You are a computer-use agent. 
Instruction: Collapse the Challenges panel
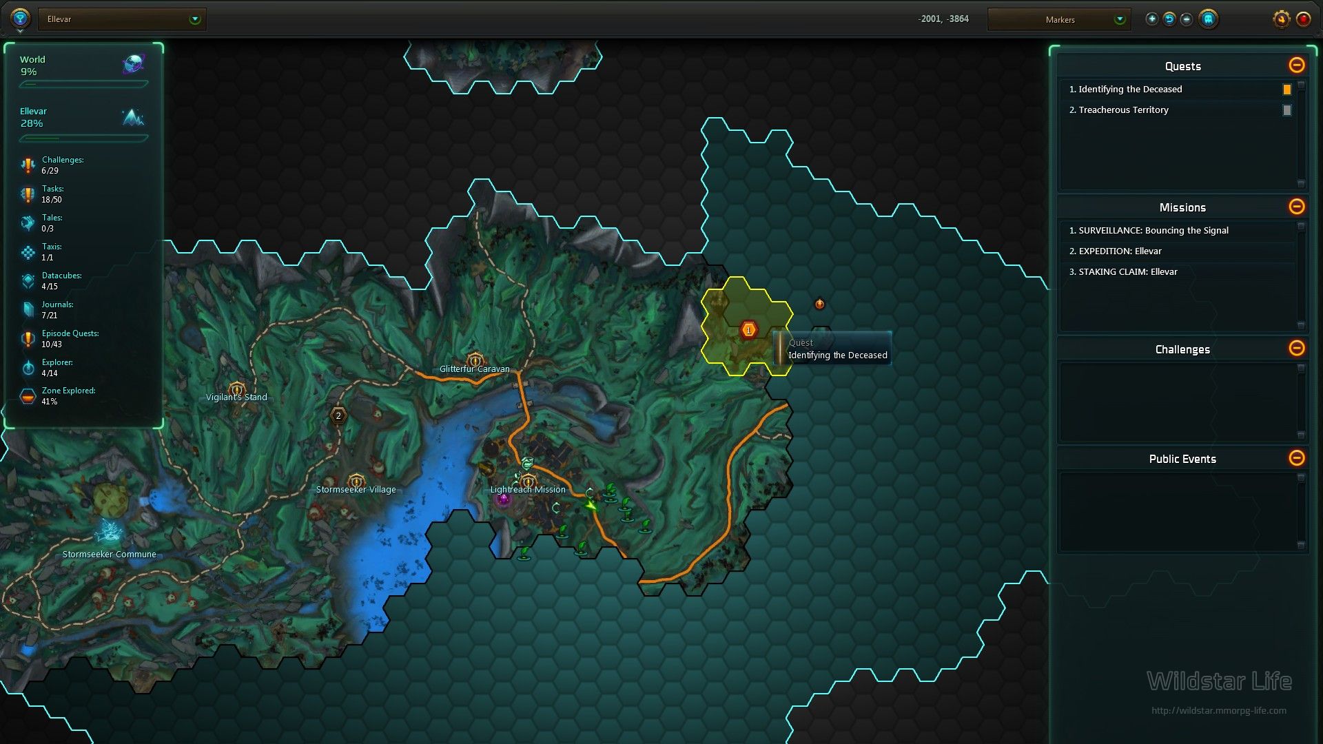click(1296, 348)
